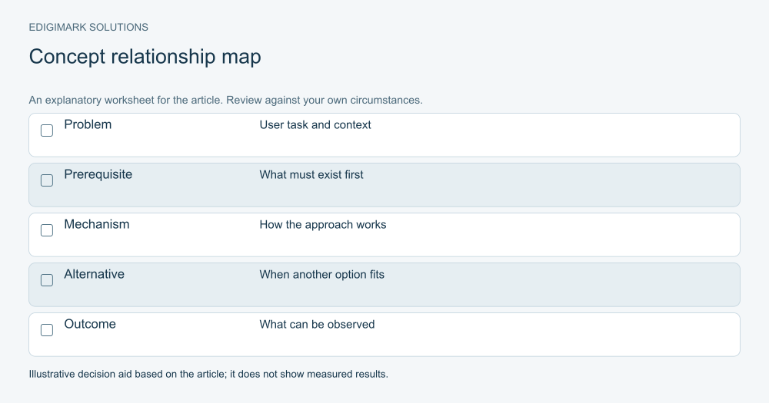Select the 'Prerequisite' label text

pos(98,174)
